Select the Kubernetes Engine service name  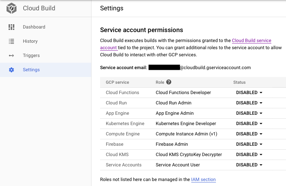tap(125, 124)
